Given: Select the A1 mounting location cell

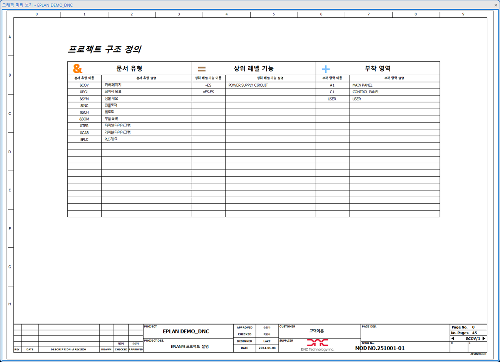Looking at the screenshot, I should tap(332, 85).
